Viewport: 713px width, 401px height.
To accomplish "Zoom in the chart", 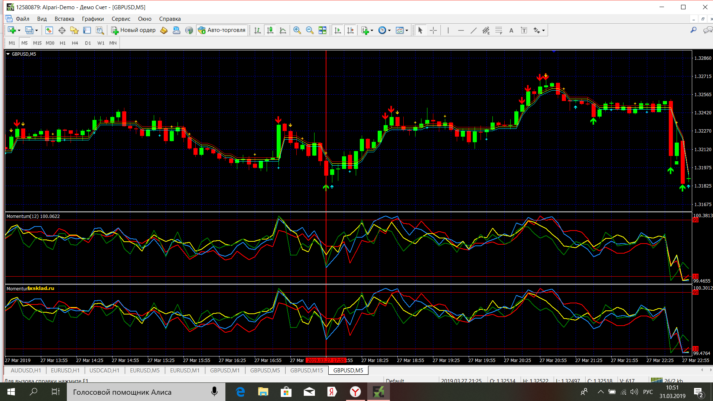I will coord(297,30).
